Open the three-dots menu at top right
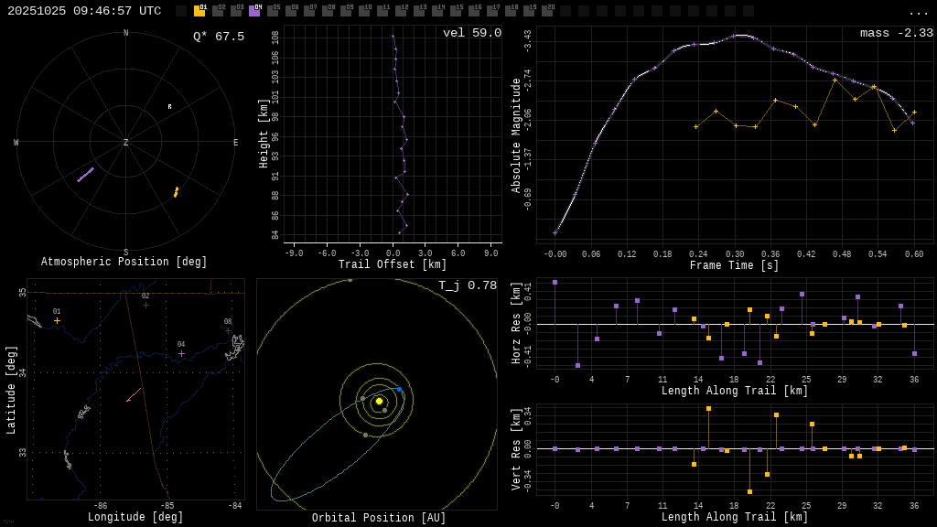 [x=918, y=12]
